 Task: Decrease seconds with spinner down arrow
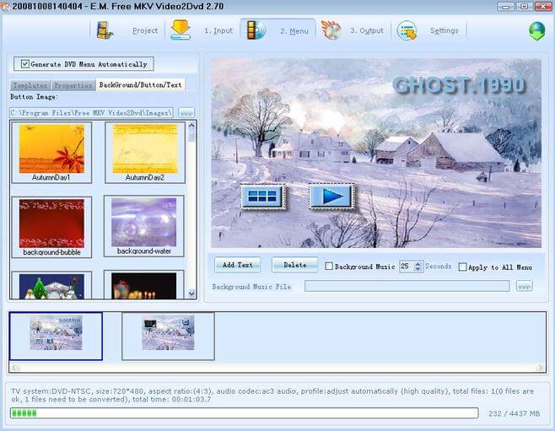click(418, 269)
